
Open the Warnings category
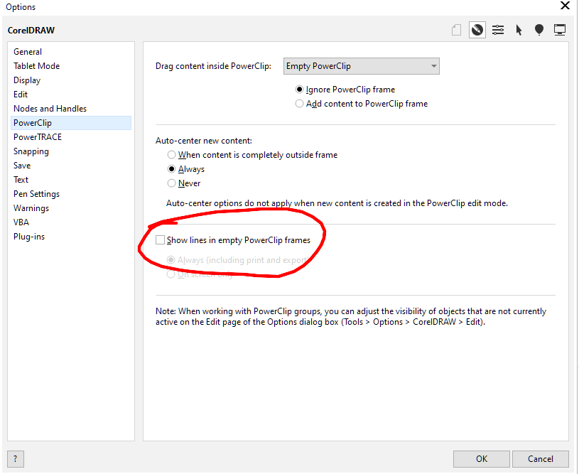(71, 208)
